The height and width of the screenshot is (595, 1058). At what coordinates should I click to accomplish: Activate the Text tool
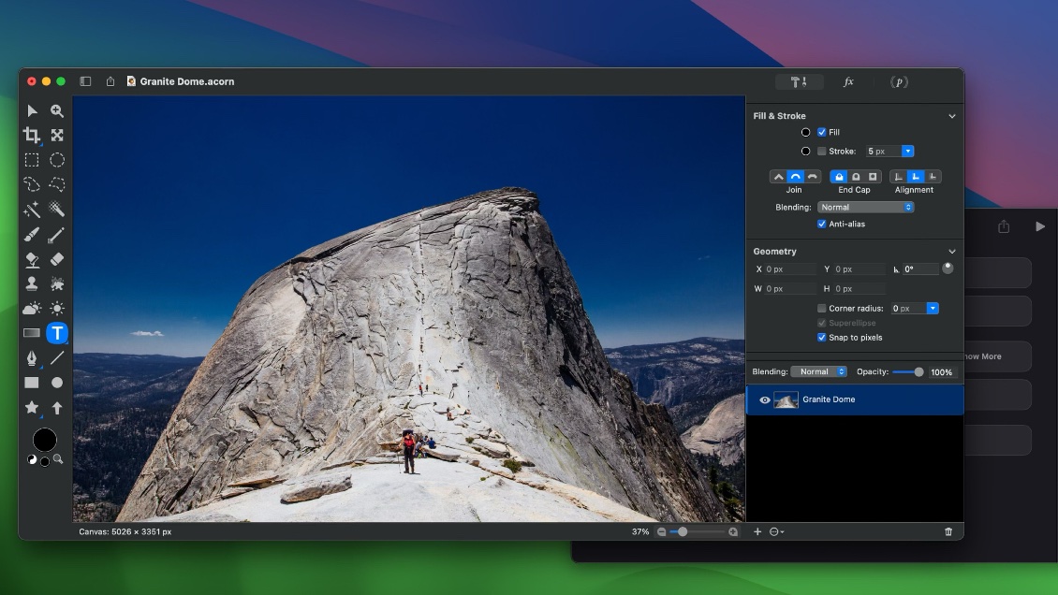pyautogui.click(x=57, y=333)
